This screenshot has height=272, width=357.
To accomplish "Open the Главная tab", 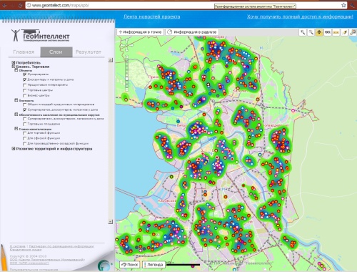I will tap(24, 52).
